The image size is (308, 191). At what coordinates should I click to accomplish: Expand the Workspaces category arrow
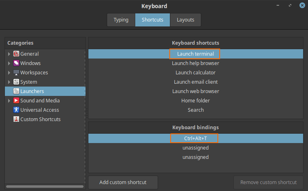[9, 73]
